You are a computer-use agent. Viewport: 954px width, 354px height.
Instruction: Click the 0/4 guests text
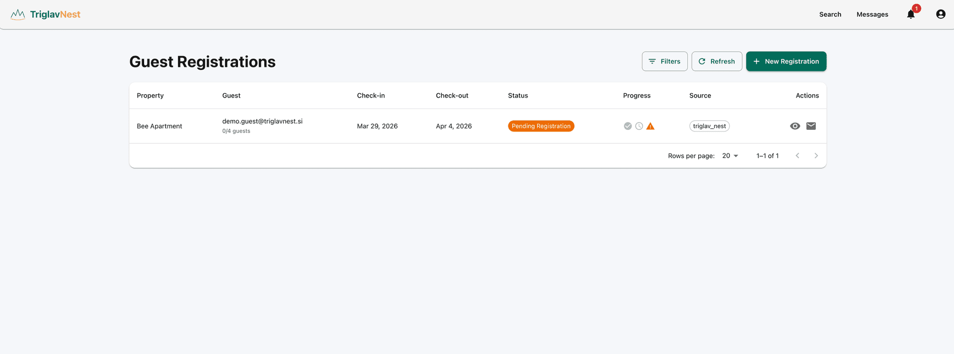pos(236,131)
